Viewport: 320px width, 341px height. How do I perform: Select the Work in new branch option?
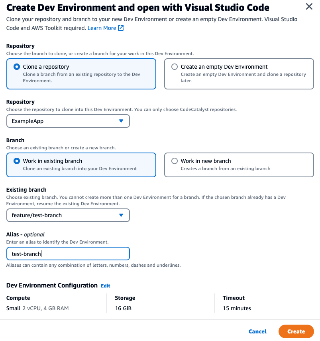tap(175, 161)
